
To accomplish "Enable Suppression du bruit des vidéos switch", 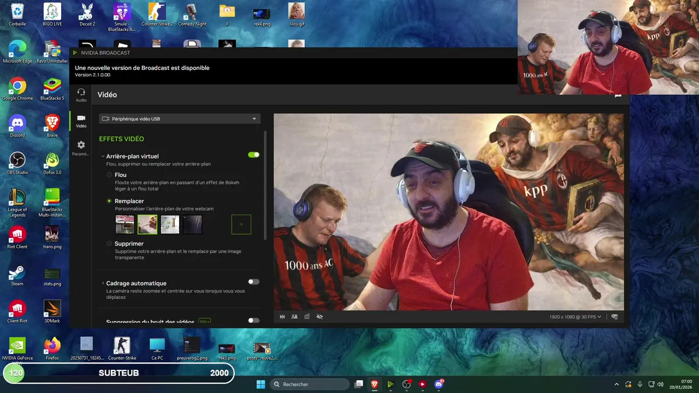I will pos(253,320).
